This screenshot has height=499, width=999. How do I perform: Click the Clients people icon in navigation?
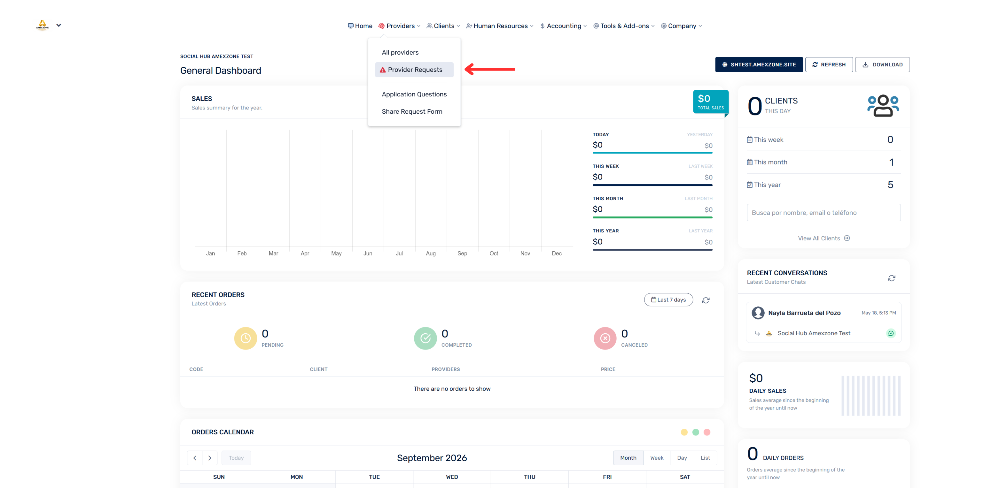[429, 26]
